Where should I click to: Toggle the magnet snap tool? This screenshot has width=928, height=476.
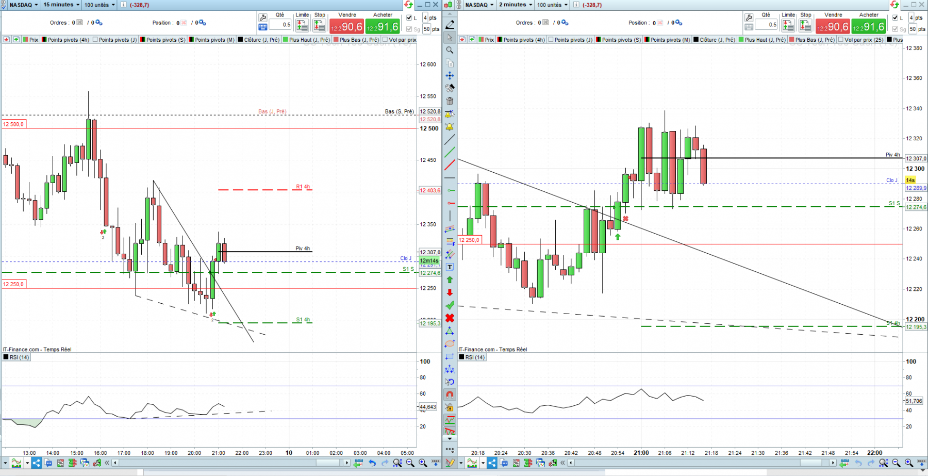(x=450, y=395)
